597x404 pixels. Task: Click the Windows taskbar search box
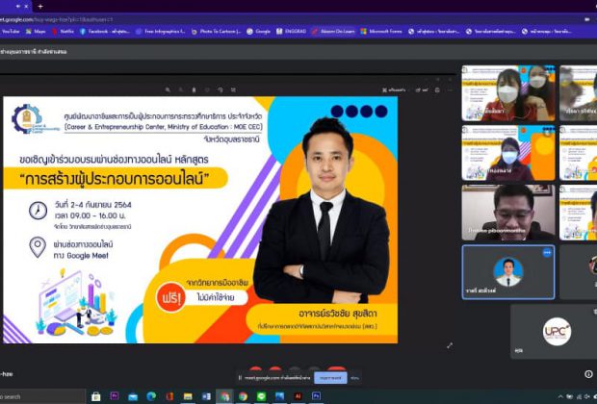(x=39, y=396)
